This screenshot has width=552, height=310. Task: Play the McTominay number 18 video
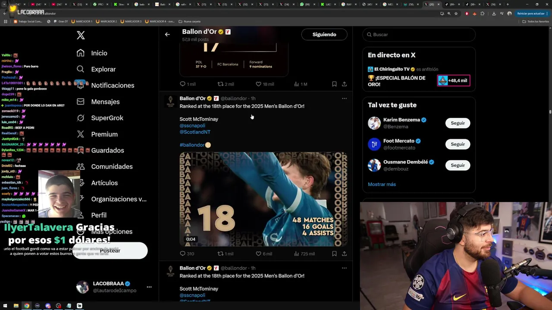coord(263,199)
